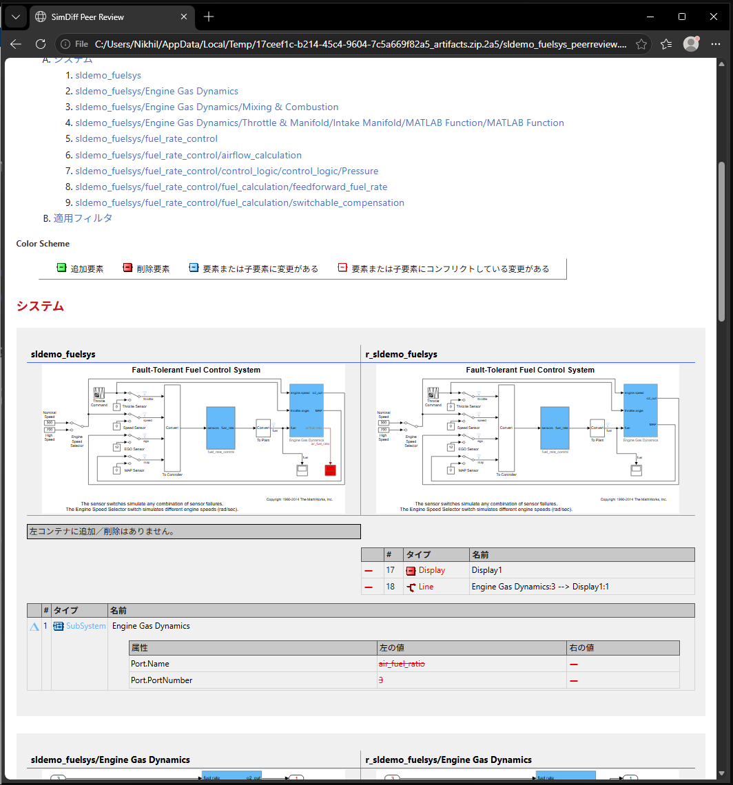The image size is (733, 785).
Task: Open switchable_compensation link
Action: pyautogui.click(x=240, y=202)
